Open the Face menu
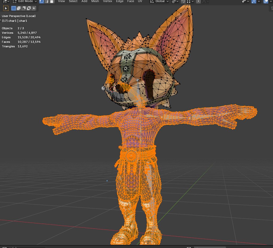Image resolution: width=273 pixels, height=248 pixels. (x=131, y=1)
